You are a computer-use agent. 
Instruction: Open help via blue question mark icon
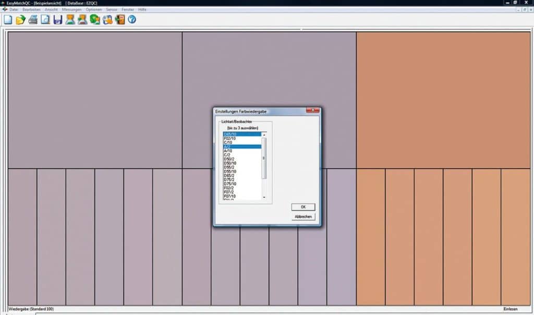[x=132, y=20]
